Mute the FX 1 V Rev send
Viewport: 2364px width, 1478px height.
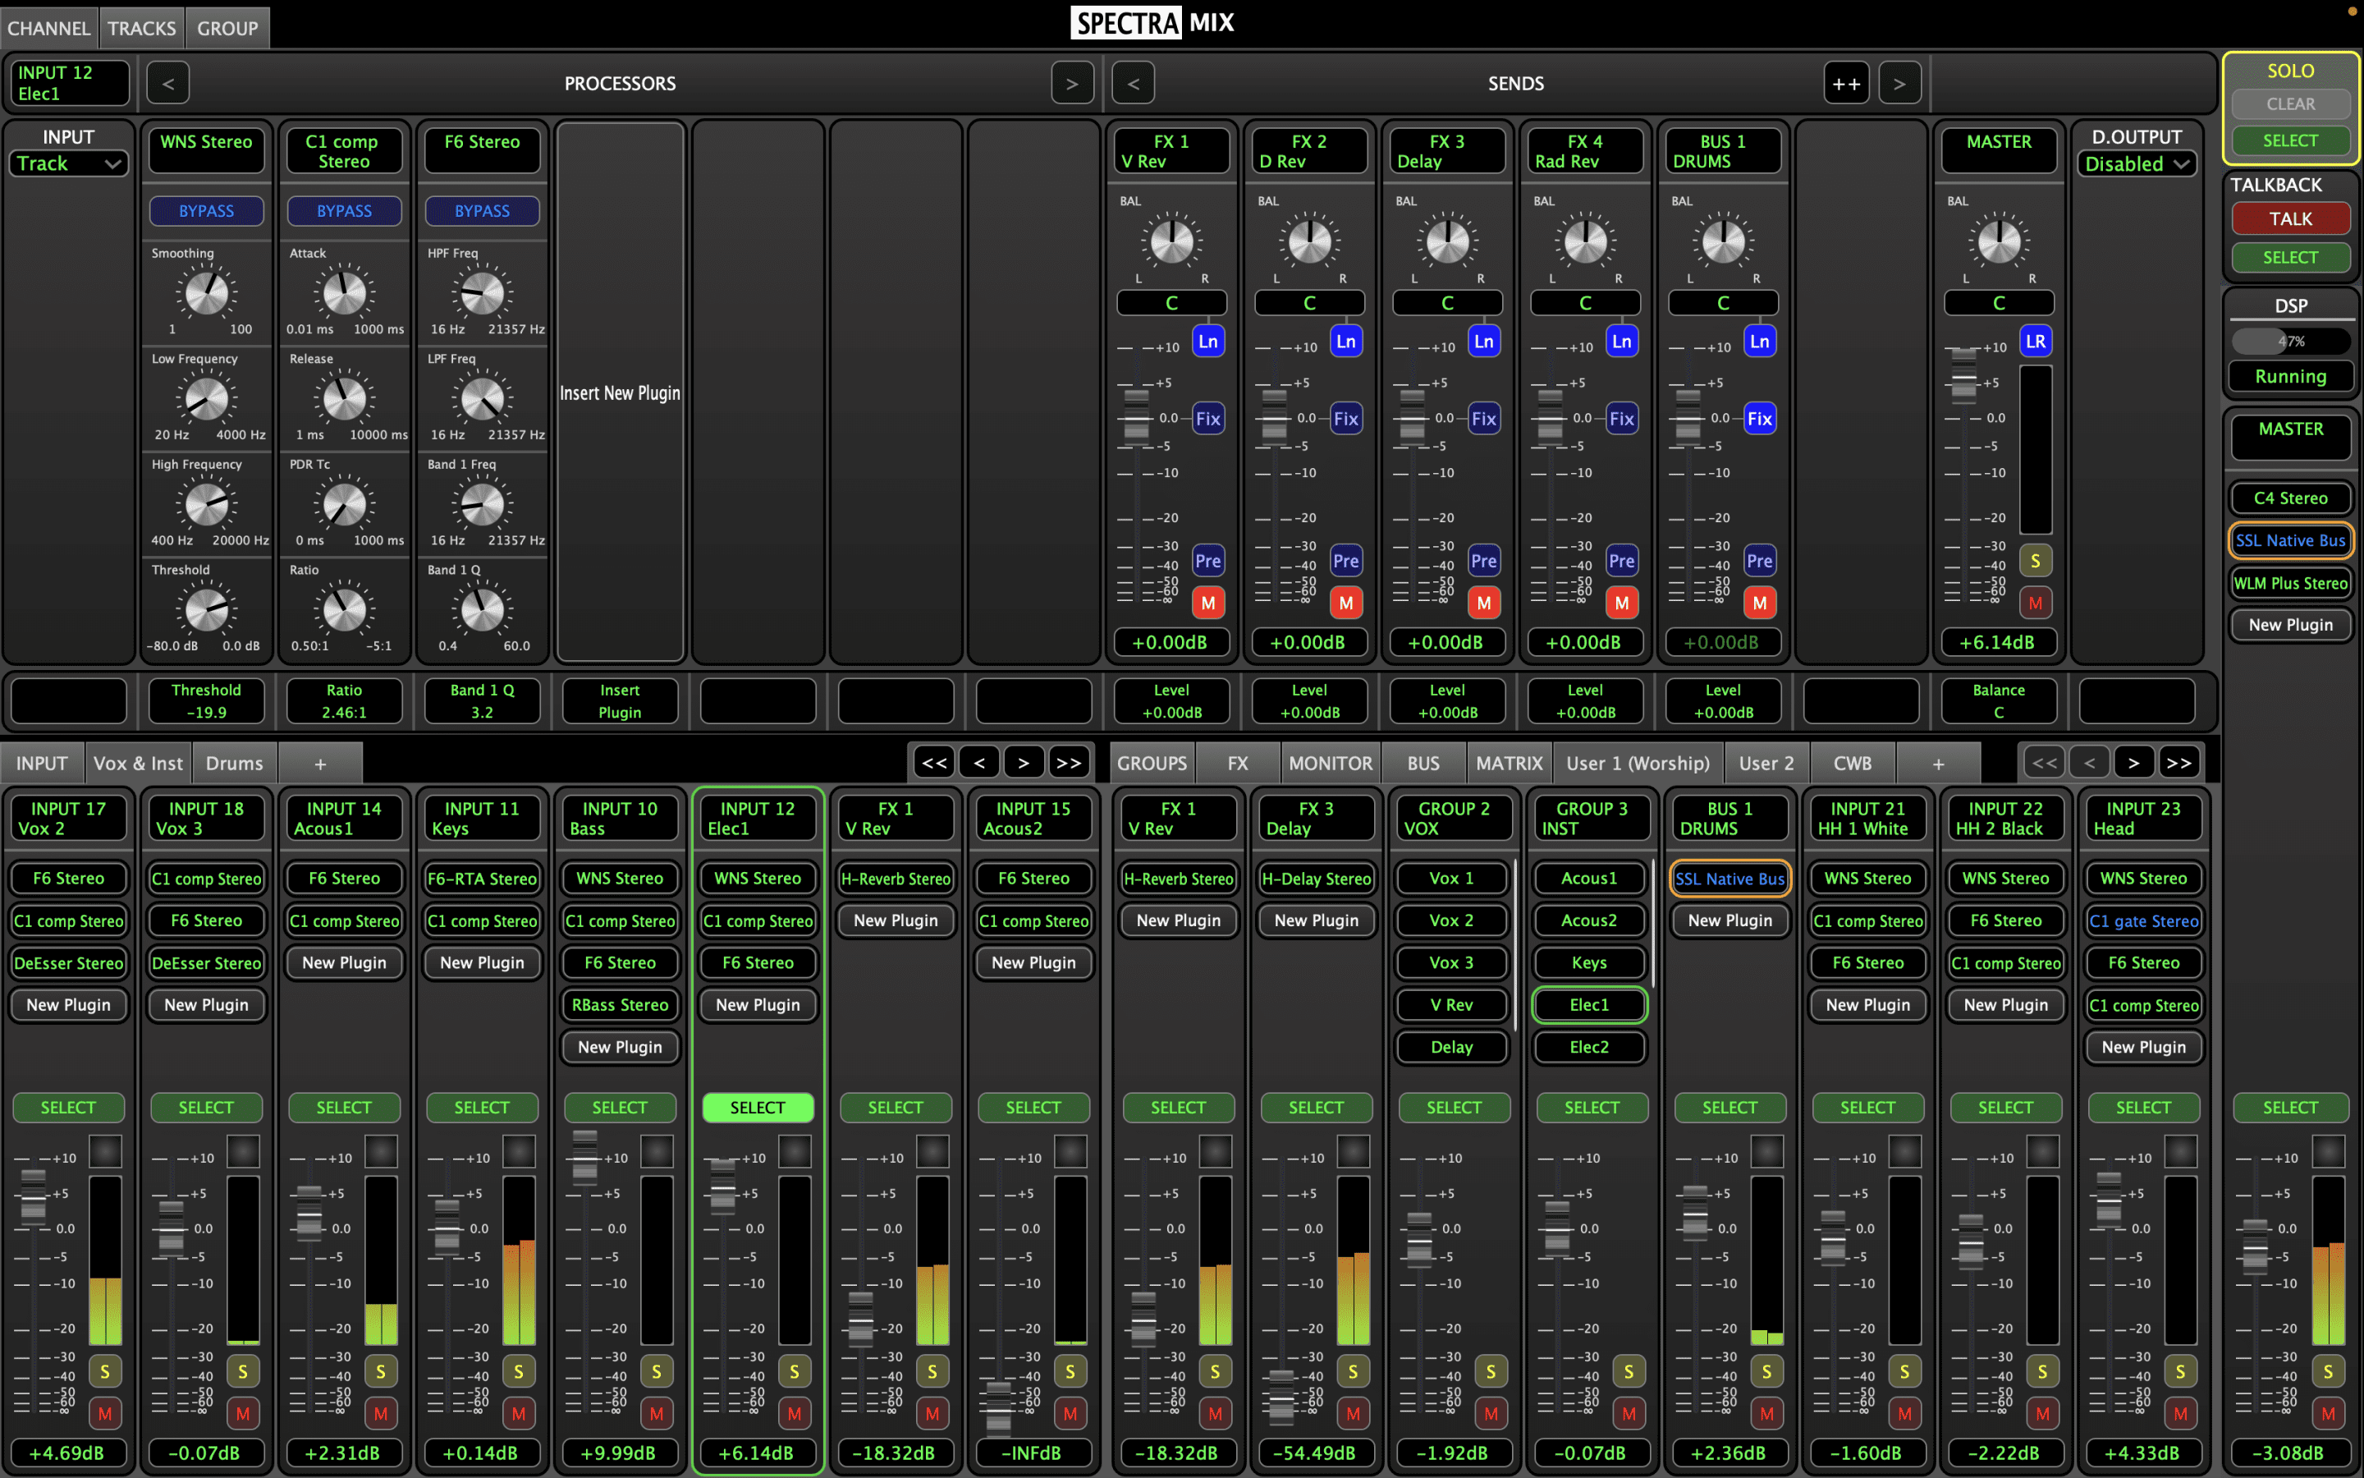(x=1207, y=602)
